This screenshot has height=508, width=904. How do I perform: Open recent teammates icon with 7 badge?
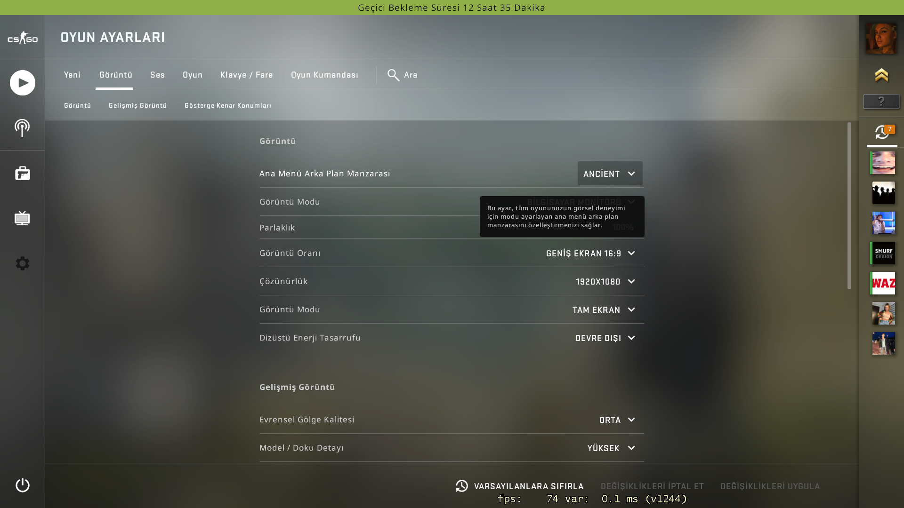[882, 132]
